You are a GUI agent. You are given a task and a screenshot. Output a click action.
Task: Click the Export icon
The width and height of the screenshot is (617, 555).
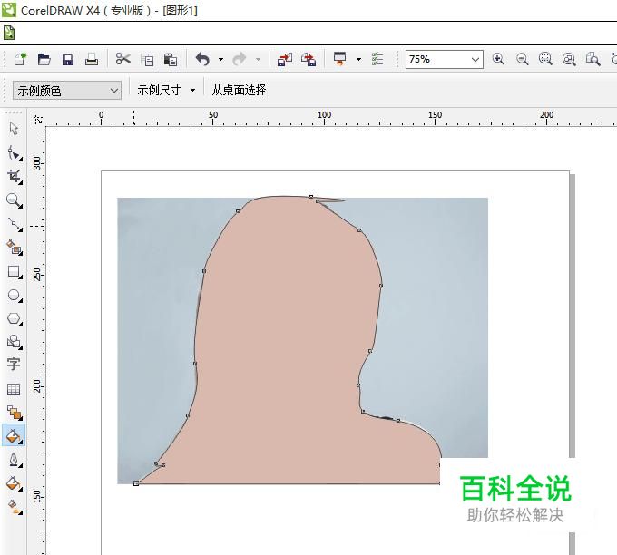point(308,59)
